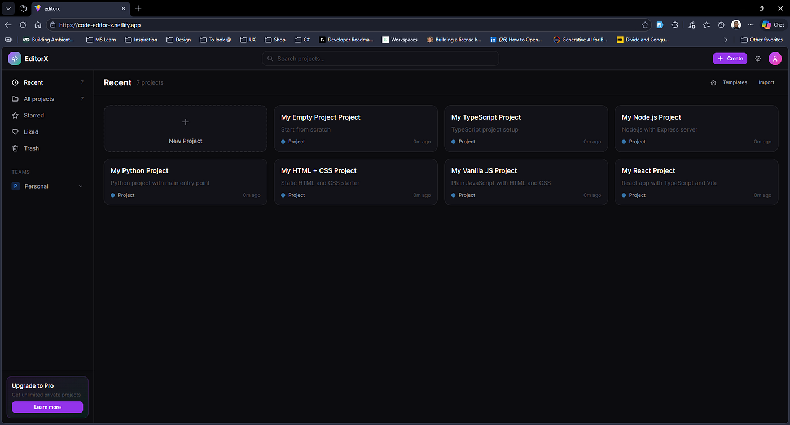Open Copilot Chat
The width and height of the screenshot is (790, 425).
(x=773, y=25)
